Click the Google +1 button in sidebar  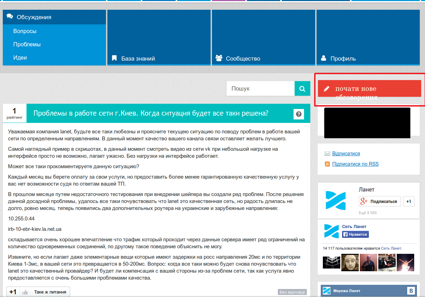pos(409,201)
